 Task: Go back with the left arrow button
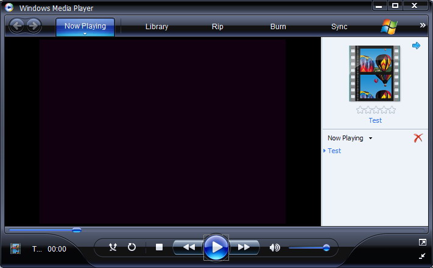point(17,26)
